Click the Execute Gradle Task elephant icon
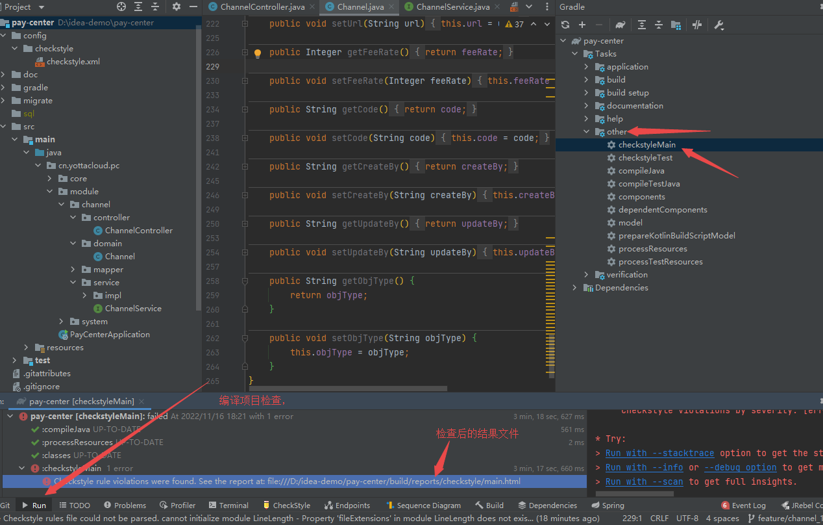Viewport: 823px width, 525px height. tap(620, 25)
